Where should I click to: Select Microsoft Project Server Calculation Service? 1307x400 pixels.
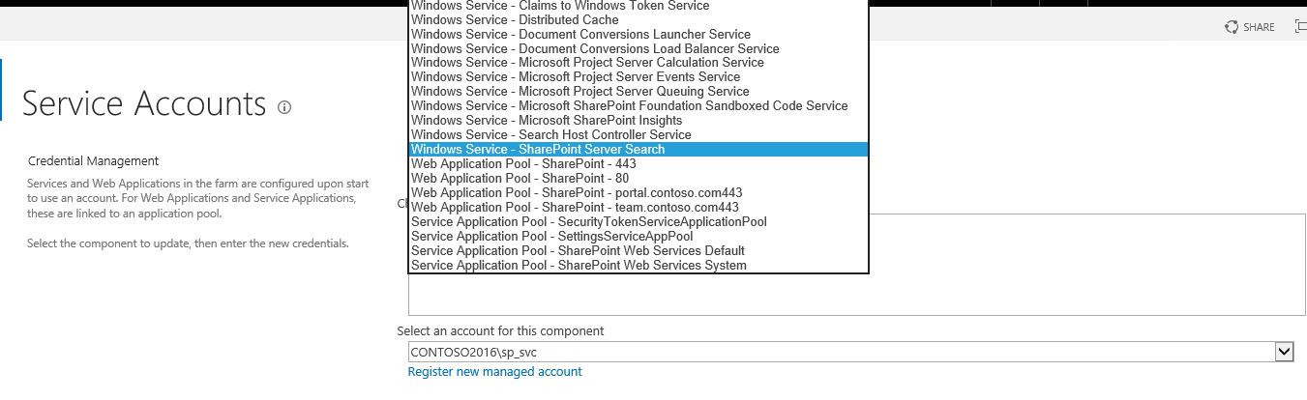tap(638, 63)
